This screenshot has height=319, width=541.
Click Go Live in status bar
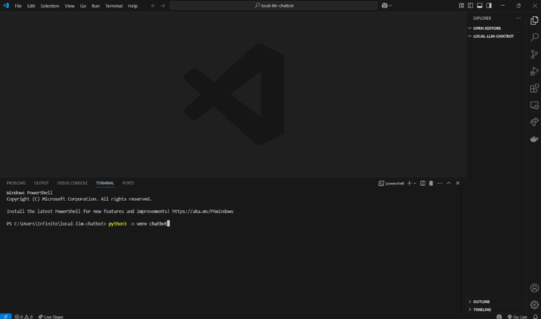517,317
